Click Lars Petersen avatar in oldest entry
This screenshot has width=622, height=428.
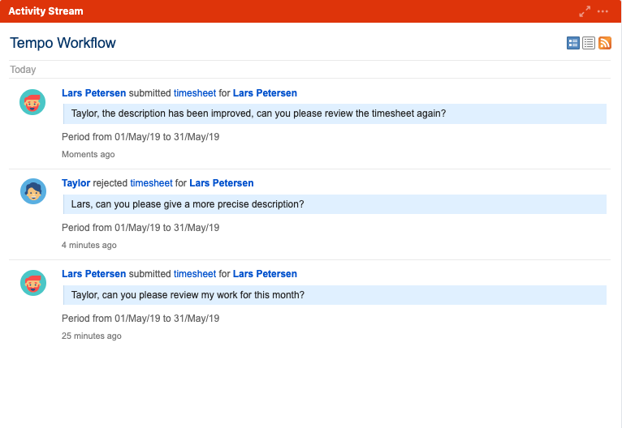(x=32, y=283)
